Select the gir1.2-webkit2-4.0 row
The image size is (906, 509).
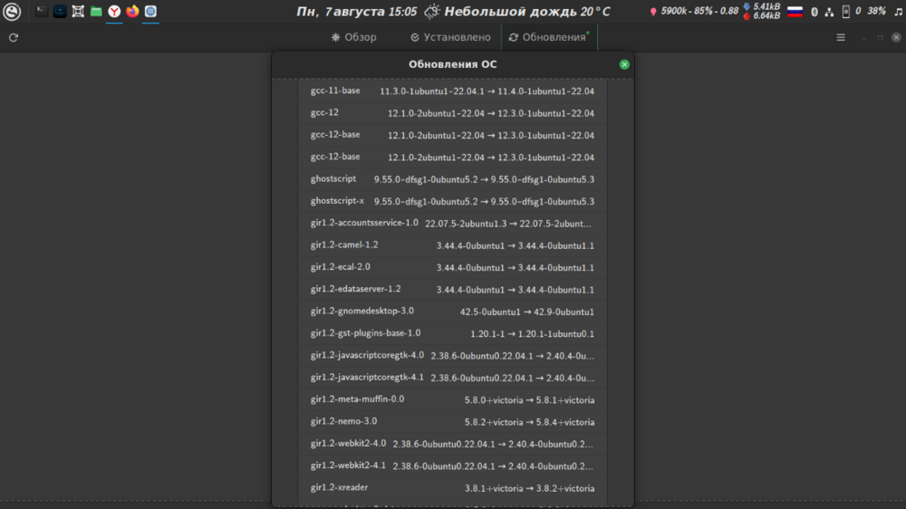point(452,444)
